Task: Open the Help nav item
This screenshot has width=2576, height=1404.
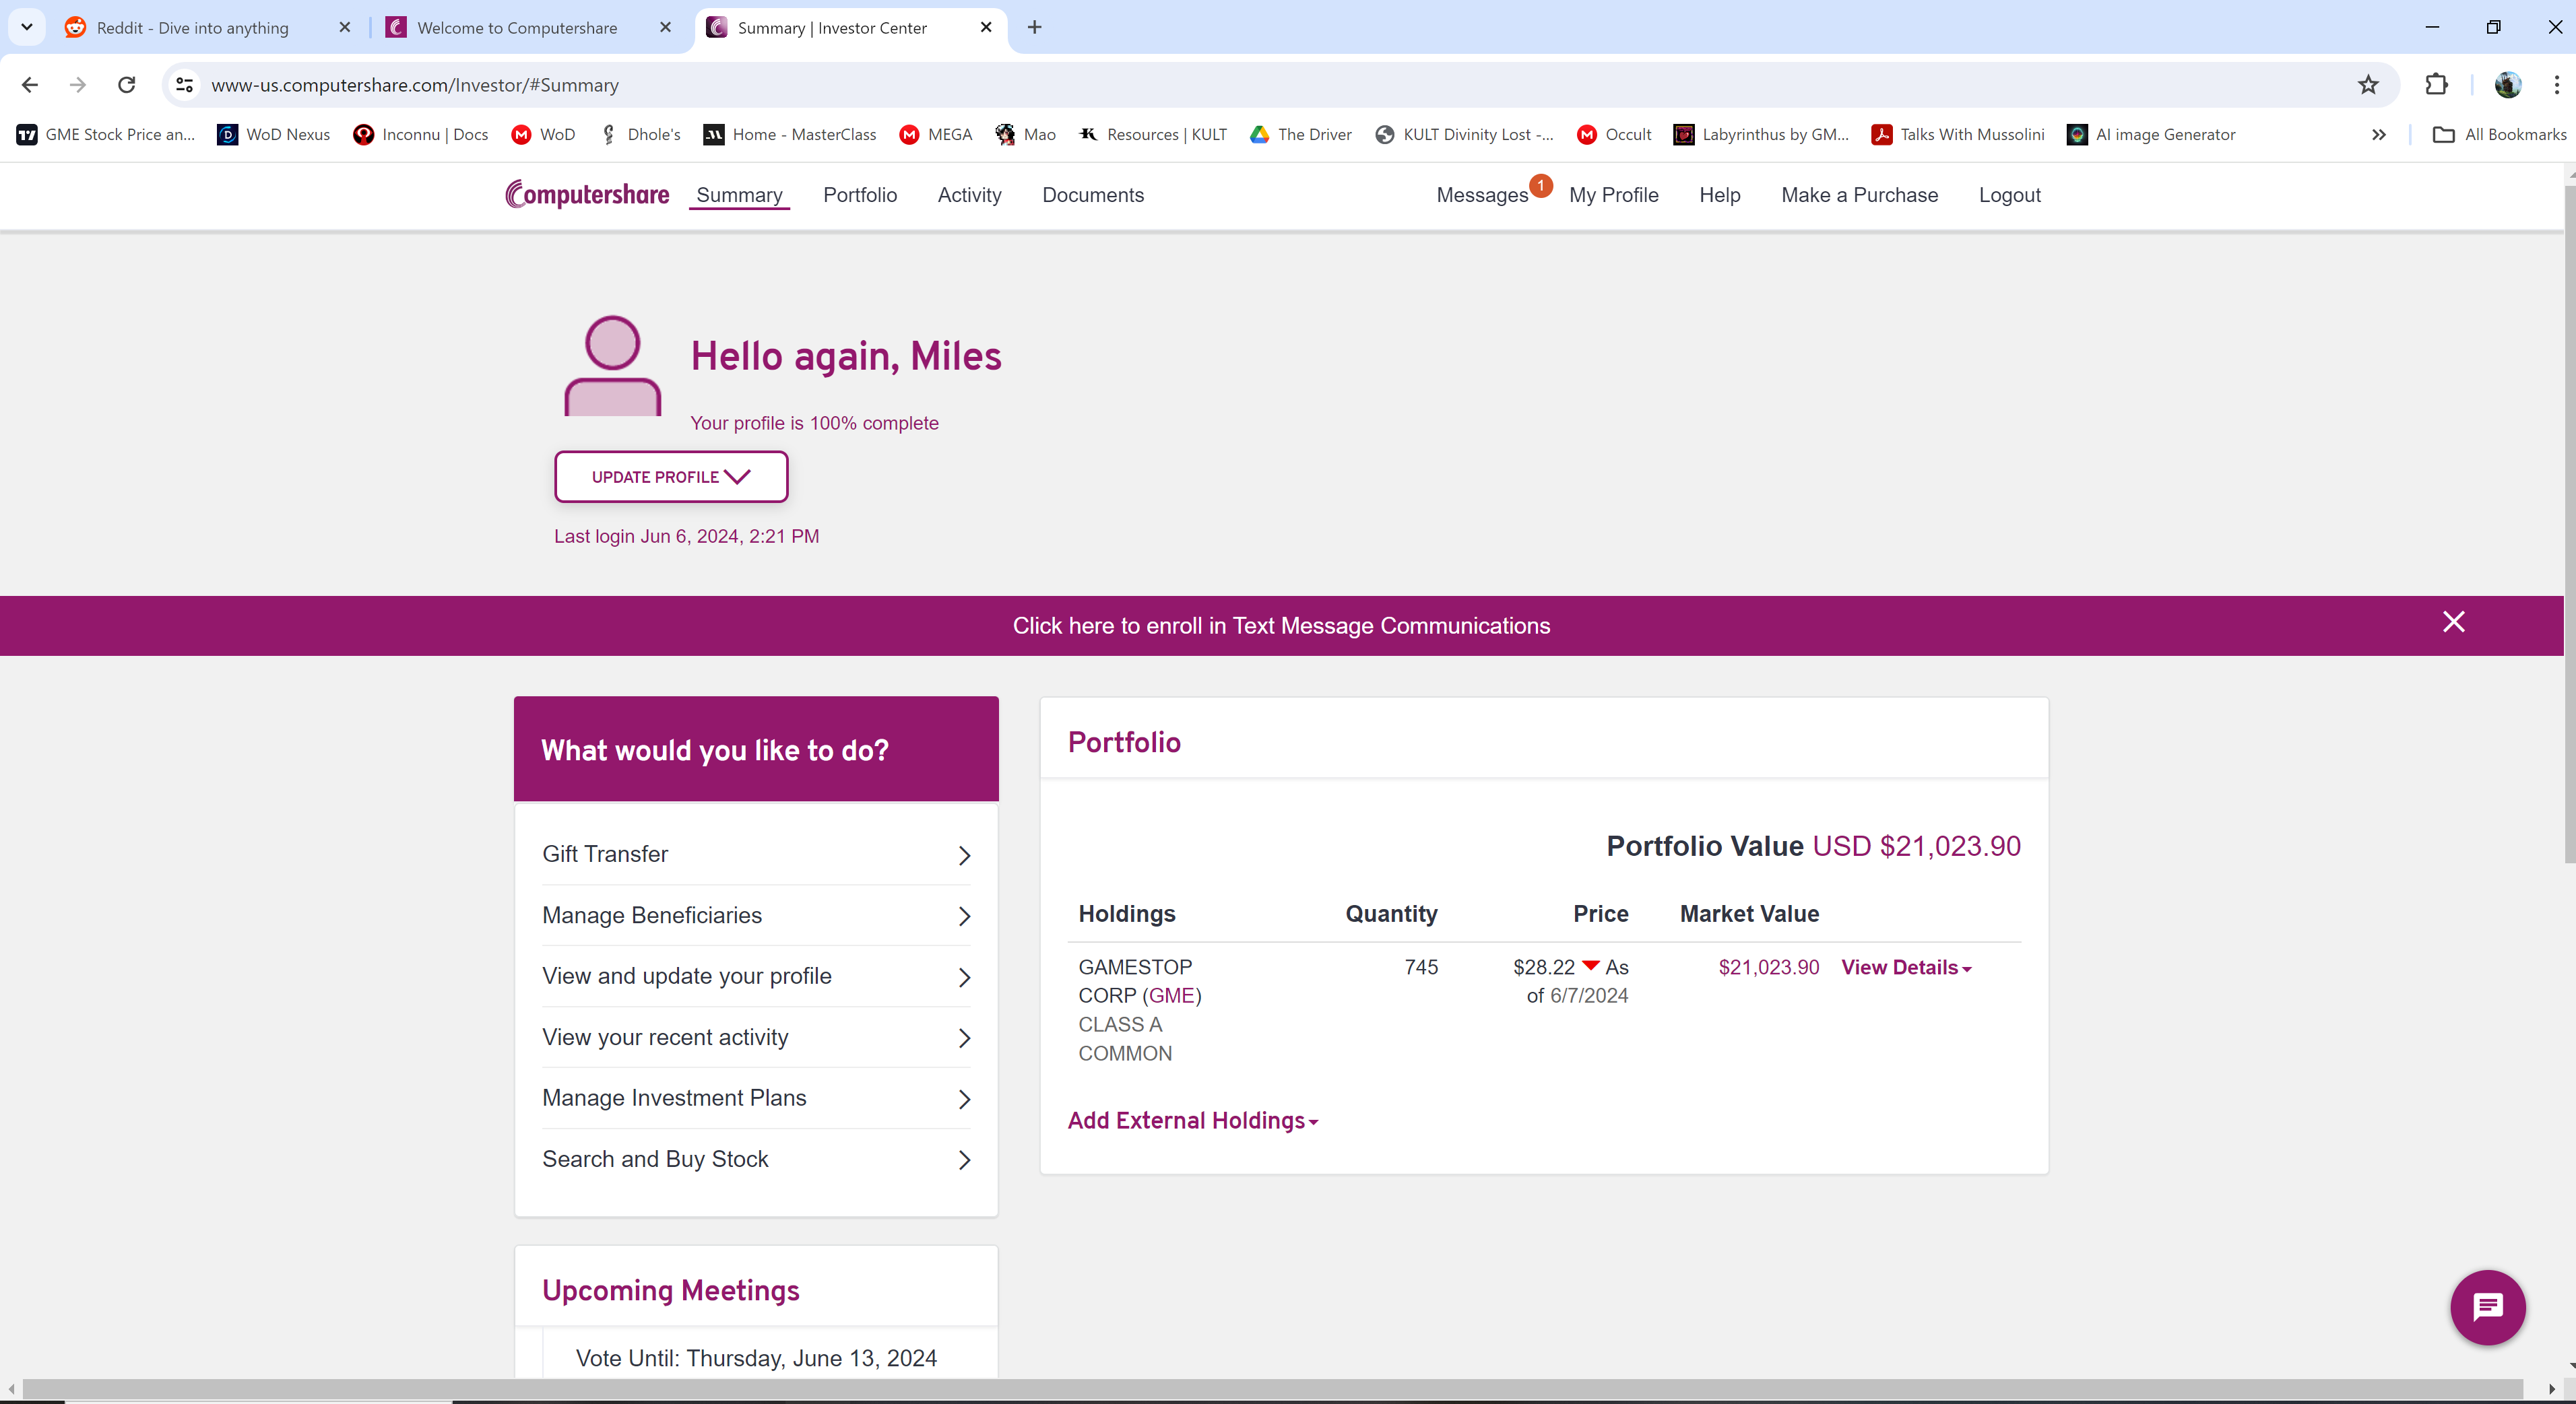Action: point(1719,195)
